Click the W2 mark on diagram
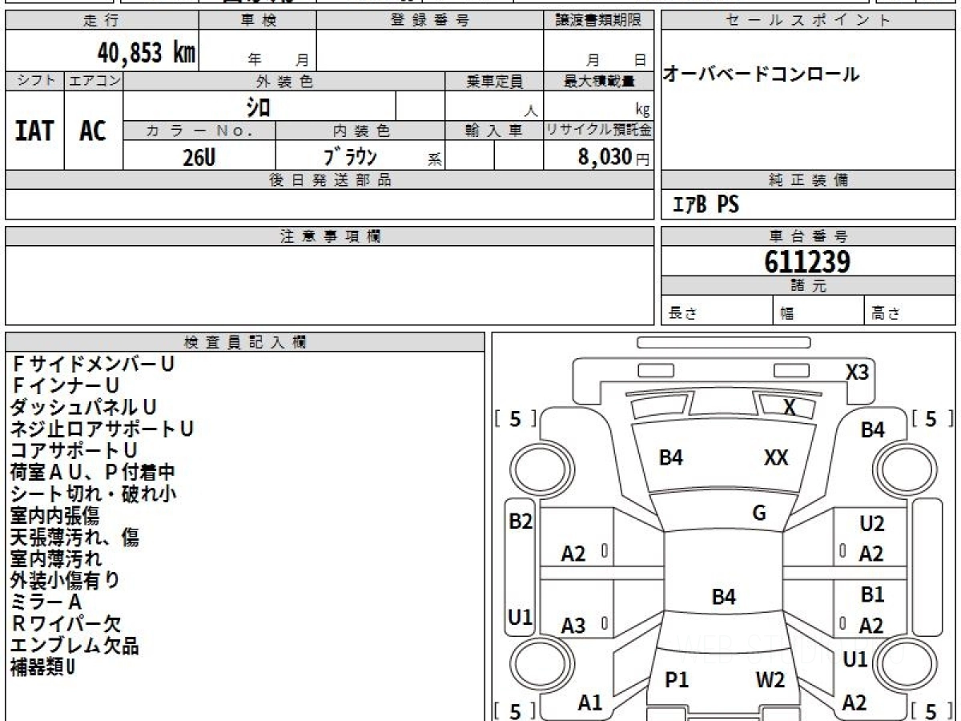The image size is (961, 721). (770, 681)
